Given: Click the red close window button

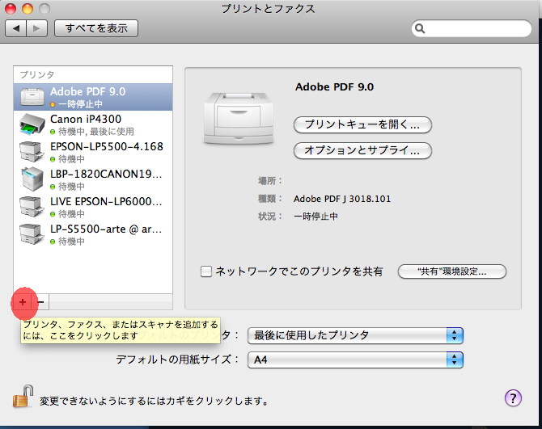Looking at the screenshot, I should [x=11, y=9].
